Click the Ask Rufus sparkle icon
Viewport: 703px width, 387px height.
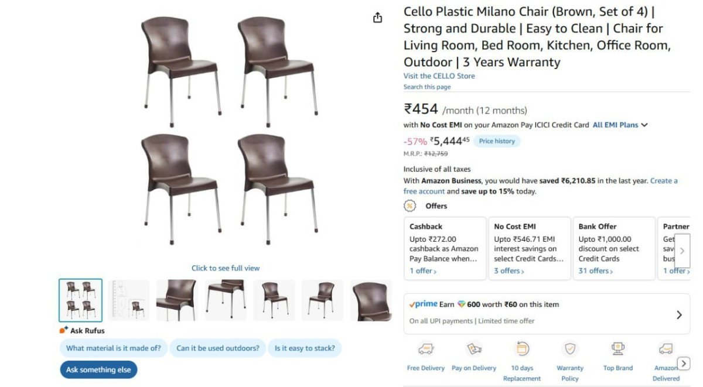63,330
